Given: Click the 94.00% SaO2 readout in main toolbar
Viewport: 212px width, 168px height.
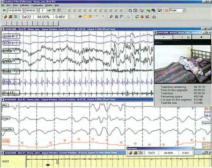Looking at the screenshot, I should click(x=43, y=17).
